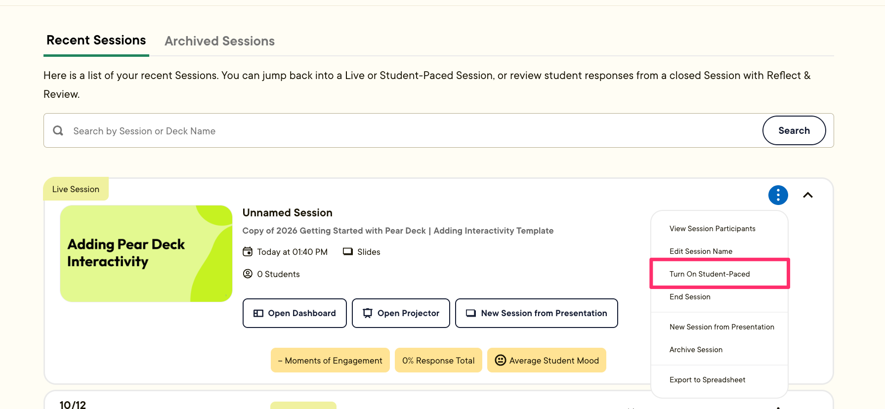Open Dashboard for Unnamed Session

click(295, 313)
